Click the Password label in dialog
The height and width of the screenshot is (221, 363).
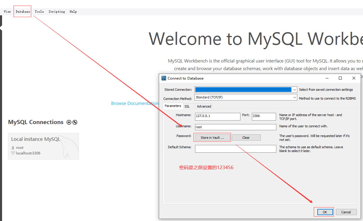tap(184, 136)
